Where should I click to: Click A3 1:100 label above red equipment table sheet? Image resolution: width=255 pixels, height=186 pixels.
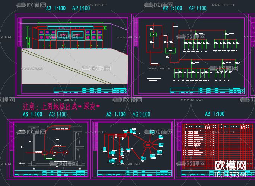click(215, 114)
